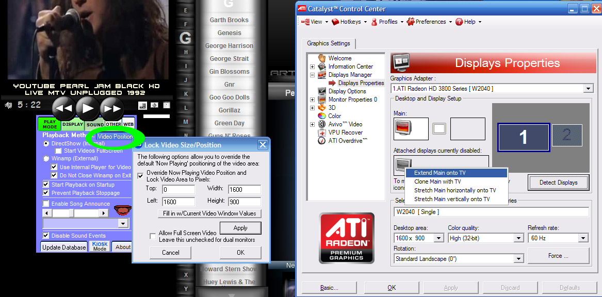Viewport: 602px width, 297px height.
Task: Click the Main display monitor icon
Action: 404,126
